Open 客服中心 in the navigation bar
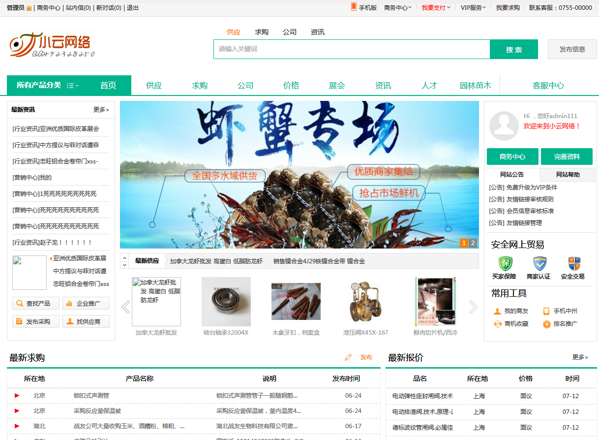The image size is (599, 440). click(x=548, y=85)
